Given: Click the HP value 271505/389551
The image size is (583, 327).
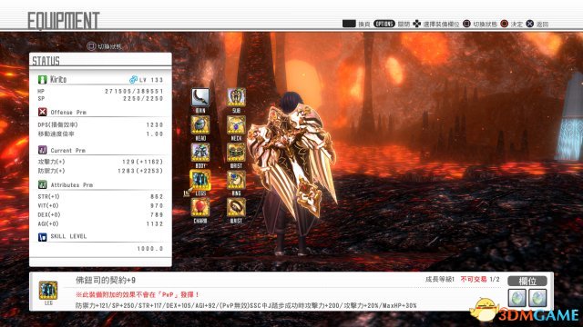Looking at the screenshot, I should 134,91.
